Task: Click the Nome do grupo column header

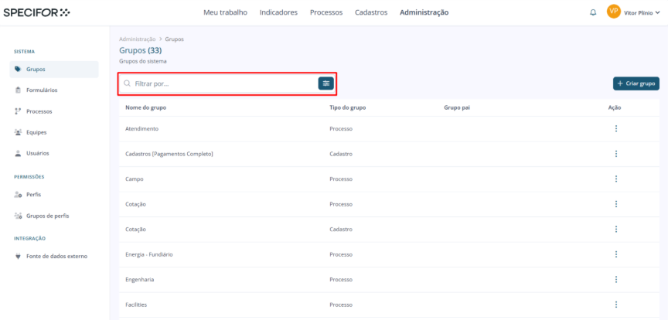Action: pyautogui.click(x=145, y=107)
